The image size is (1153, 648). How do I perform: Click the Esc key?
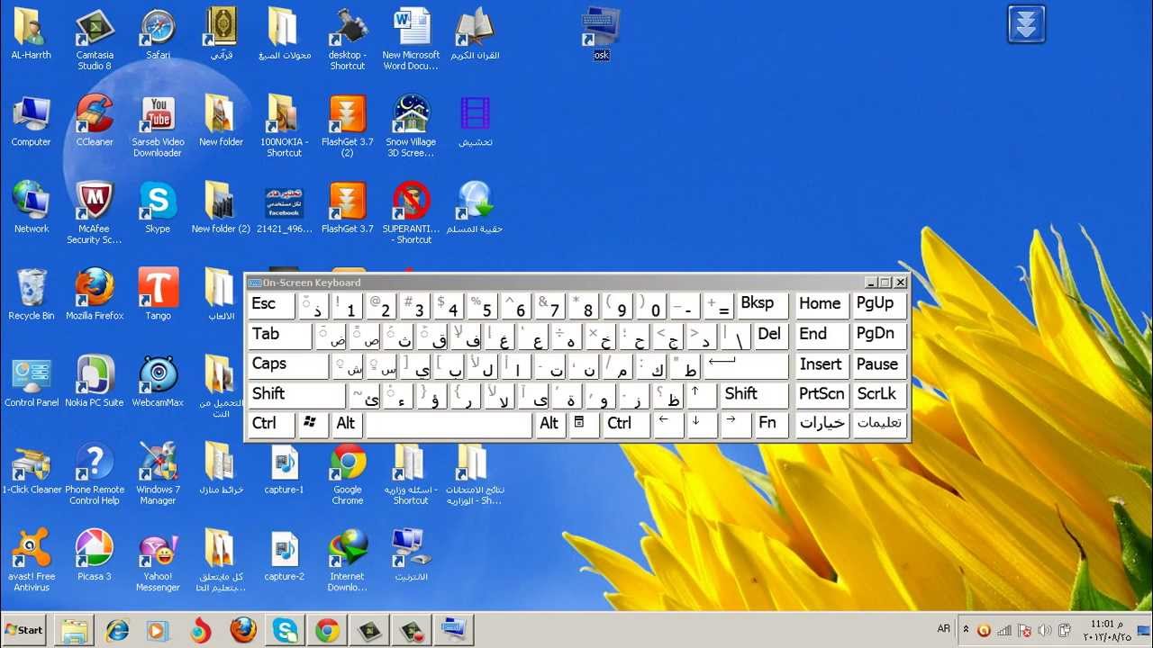(272, 305)
